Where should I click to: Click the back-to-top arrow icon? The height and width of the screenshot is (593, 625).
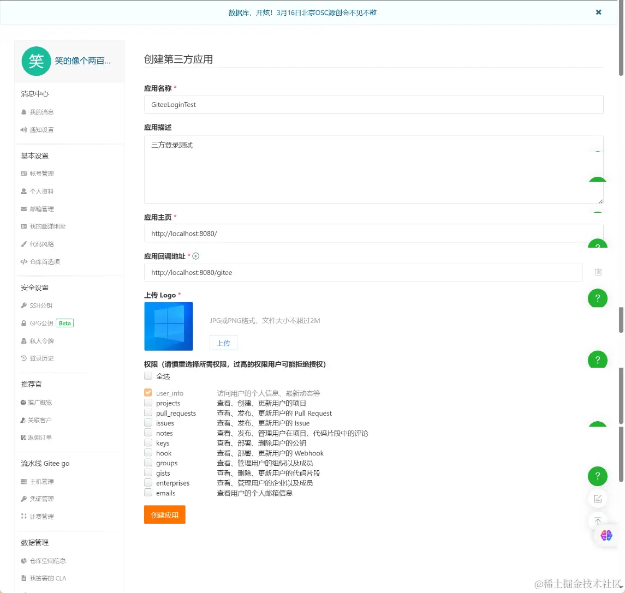coord(598,520)
